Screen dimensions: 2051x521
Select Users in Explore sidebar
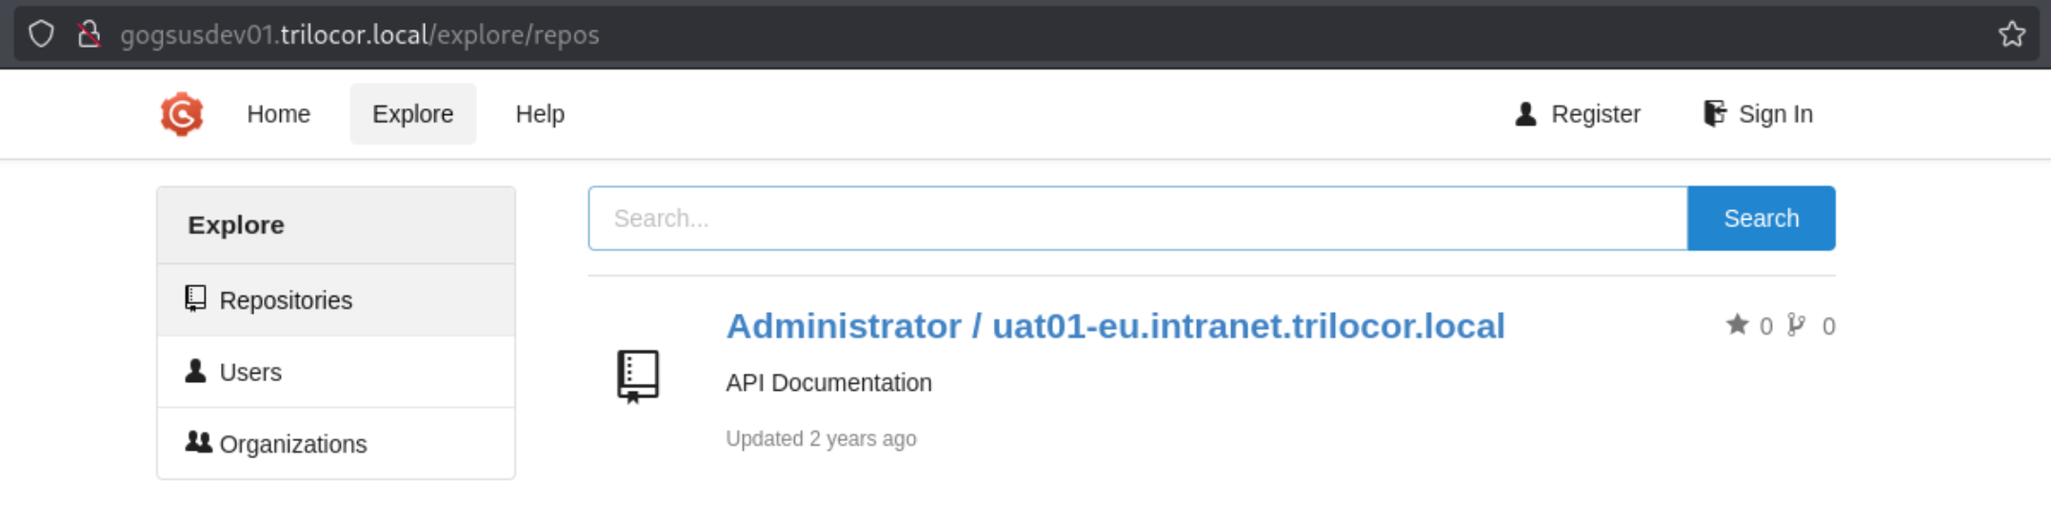(x=336, y=372)
